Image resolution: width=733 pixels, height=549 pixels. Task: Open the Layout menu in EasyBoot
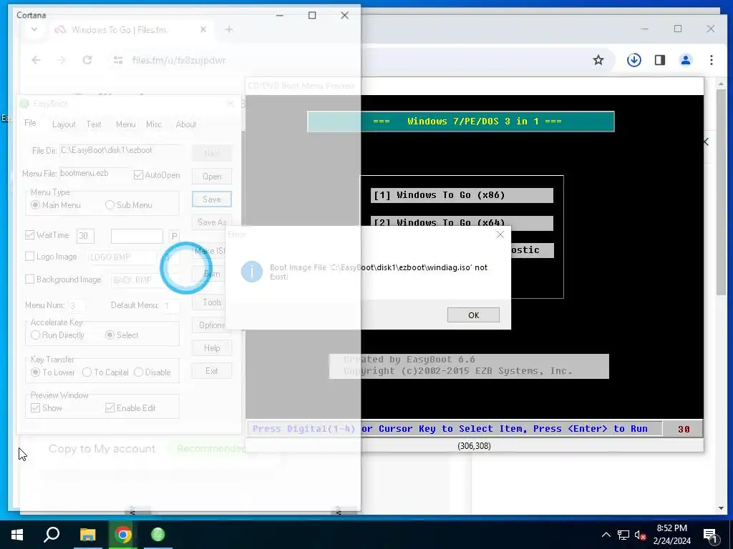[x=64, y=124]
